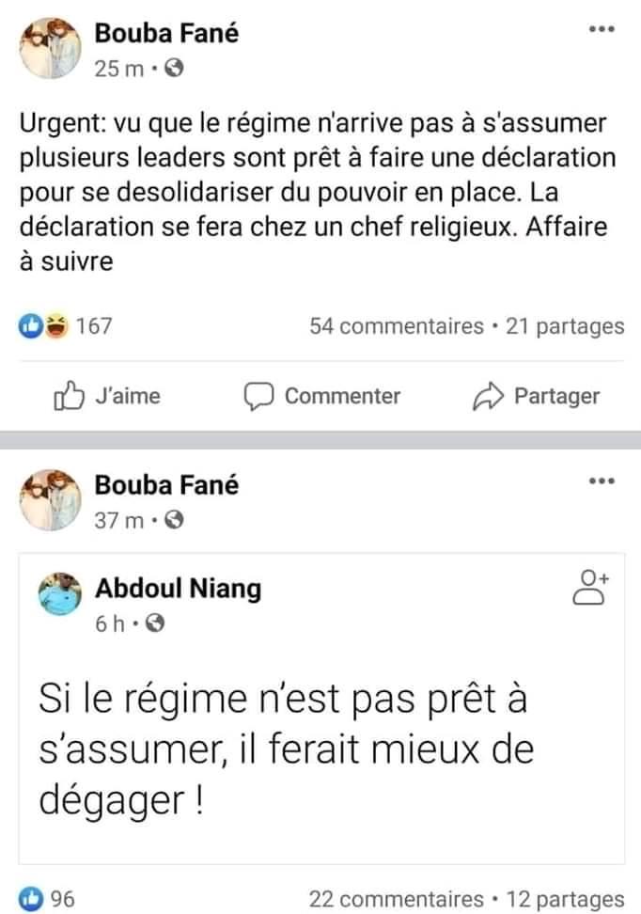Open the second post's three-dot options menu

point(601,481)
